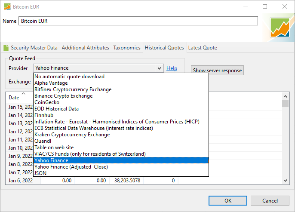Click Show server response button
This screenshot has width=295, height=212.
click(217, 71)
